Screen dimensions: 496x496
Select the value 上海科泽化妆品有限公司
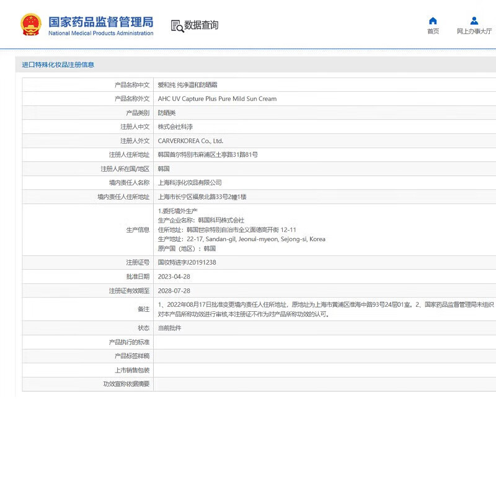[190, 183]
